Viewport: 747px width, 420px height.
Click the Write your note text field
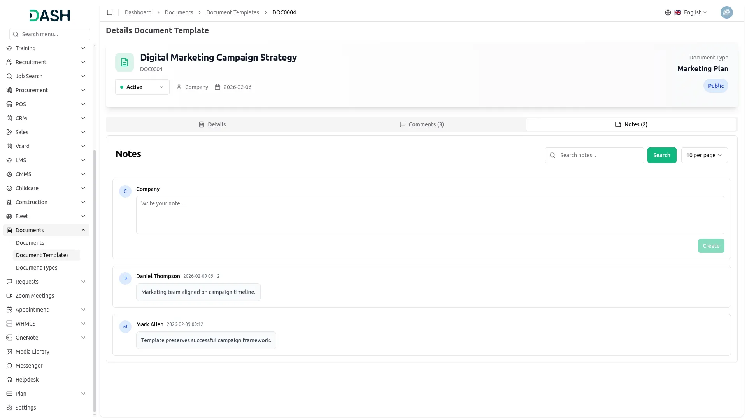coord(430,215)
